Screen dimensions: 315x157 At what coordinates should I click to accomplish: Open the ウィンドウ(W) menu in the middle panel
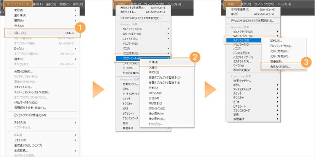point(154,4)
